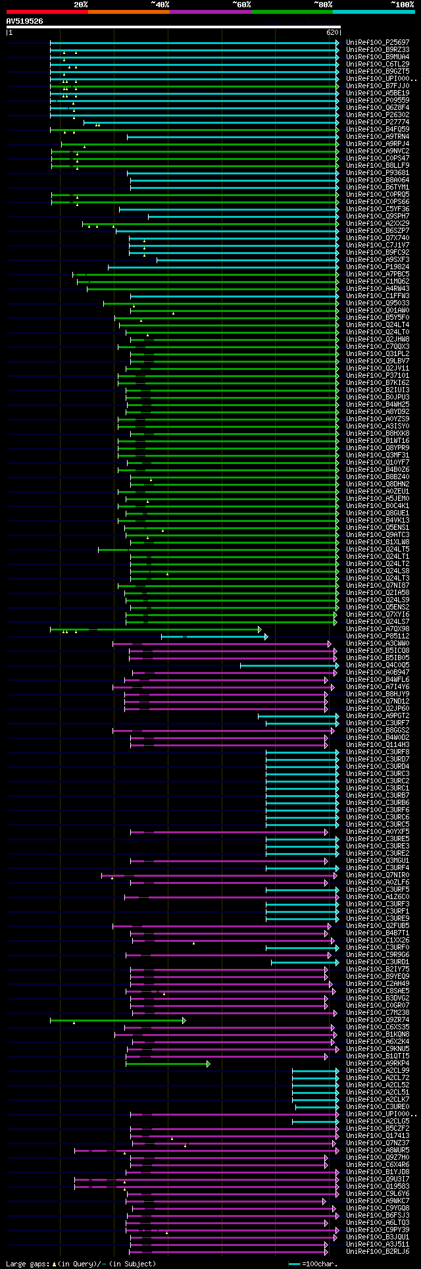Select the UniRef100_B8HXK8 label

(x=378, y=433)
